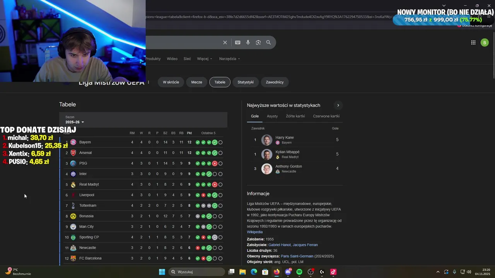Open three-dot menu beside Liga Mistrzów title
This screenshot has height=278, width=495.
[148, 82]
